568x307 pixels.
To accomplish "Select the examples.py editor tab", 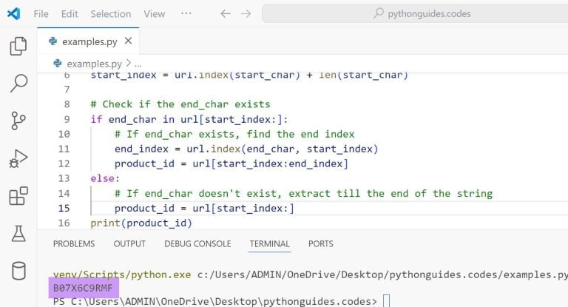I will (x=88, y=41).
